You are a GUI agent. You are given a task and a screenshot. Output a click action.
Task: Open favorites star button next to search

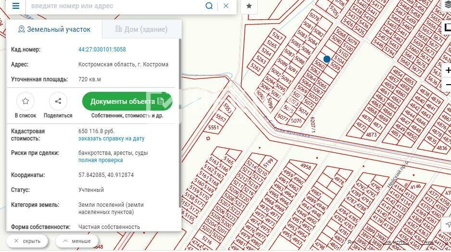pos(249,6)
